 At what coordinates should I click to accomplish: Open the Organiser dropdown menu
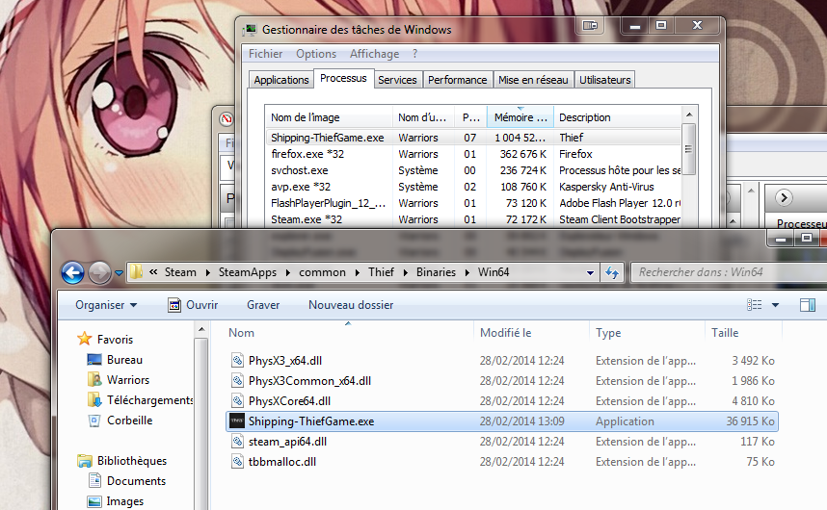[106, 305]
